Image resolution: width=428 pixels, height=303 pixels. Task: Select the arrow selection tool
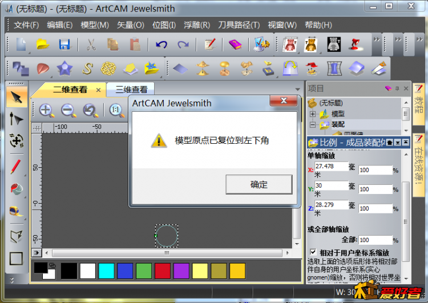[17, 97]
